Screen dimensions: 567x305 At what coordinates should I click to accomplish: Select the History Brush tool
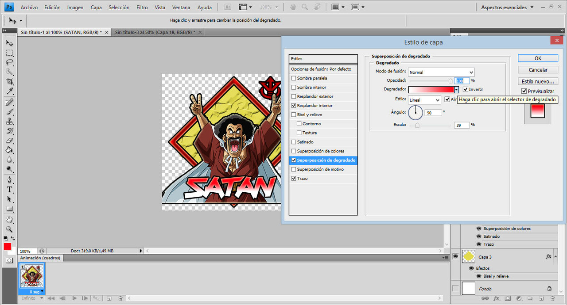(x=9, y=131)
